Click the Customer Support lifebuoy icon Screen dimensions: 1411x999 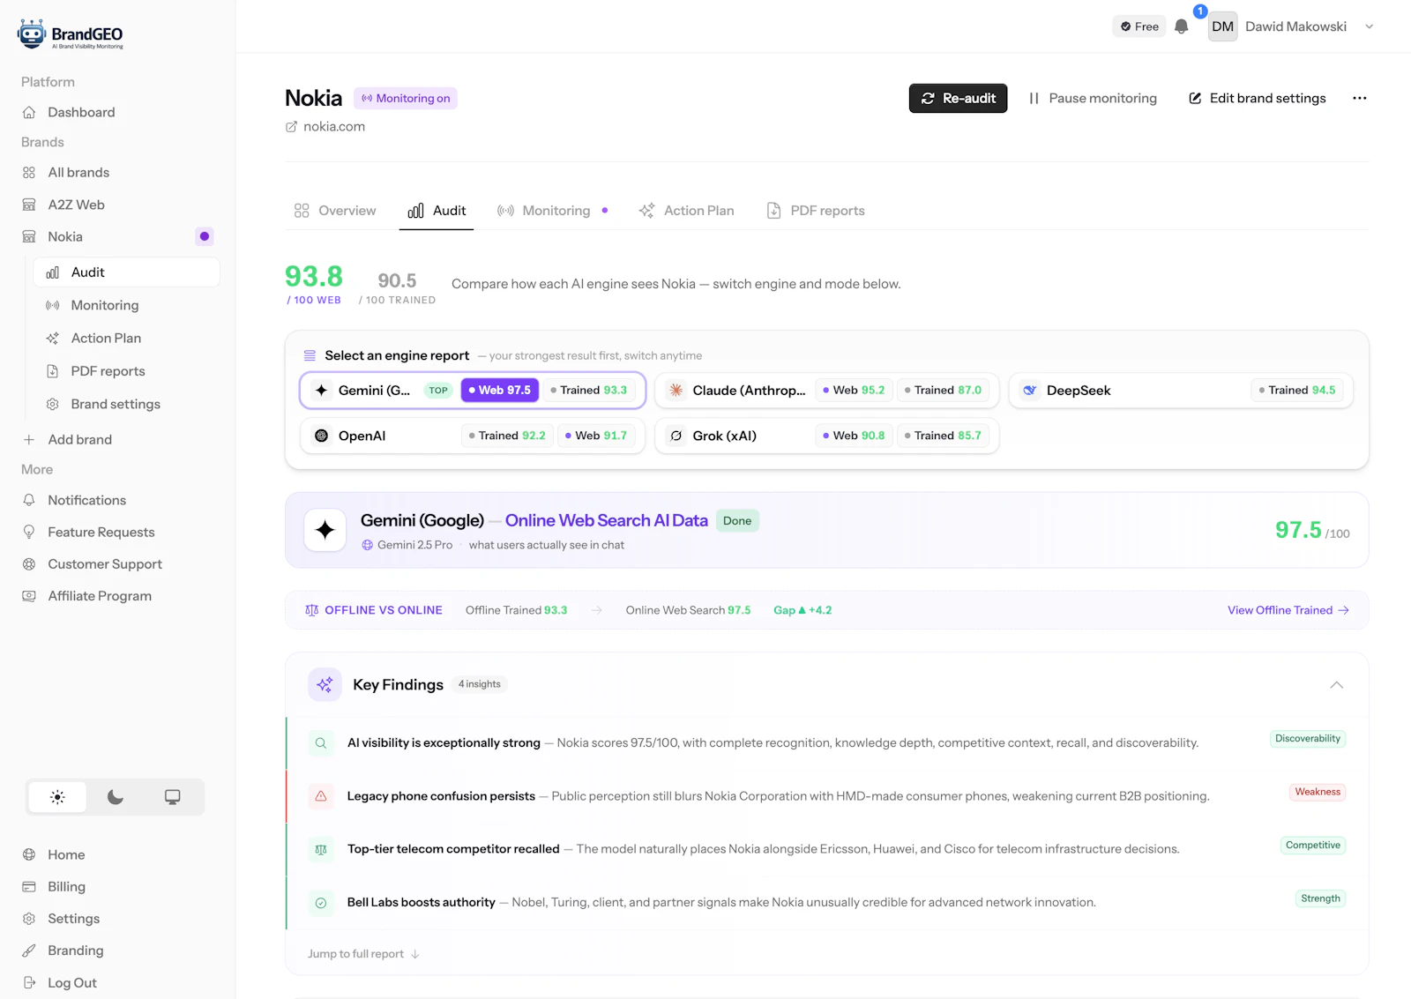pyautogui.click(x=29, y=564)
